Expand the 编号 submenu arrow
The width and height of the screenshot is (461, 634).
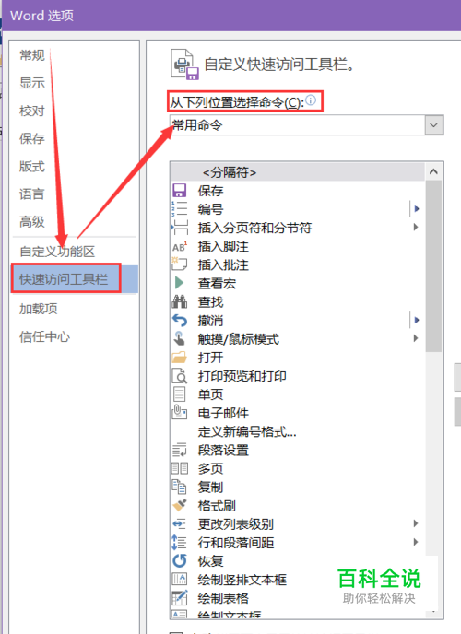pyautogui.click(x=417, y=209)
